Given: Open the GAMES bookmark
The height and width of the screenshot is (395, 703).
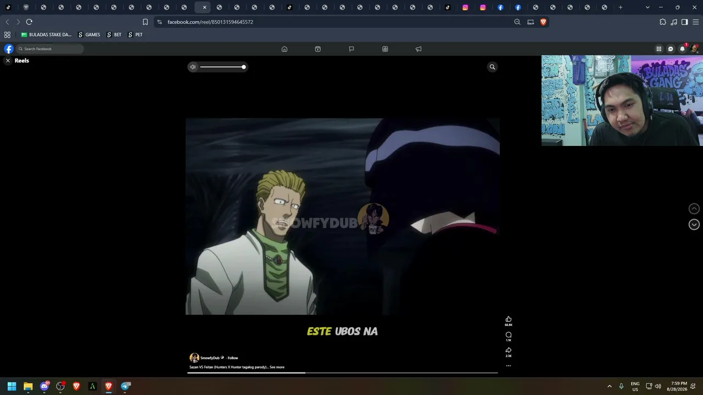Looking at the screenshot, I should tap(89, 35).
